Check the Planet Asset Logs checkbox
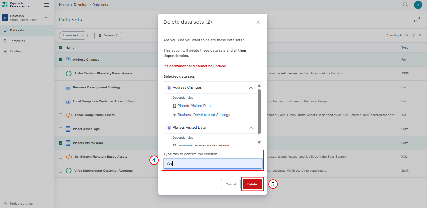 click(61, 129)
